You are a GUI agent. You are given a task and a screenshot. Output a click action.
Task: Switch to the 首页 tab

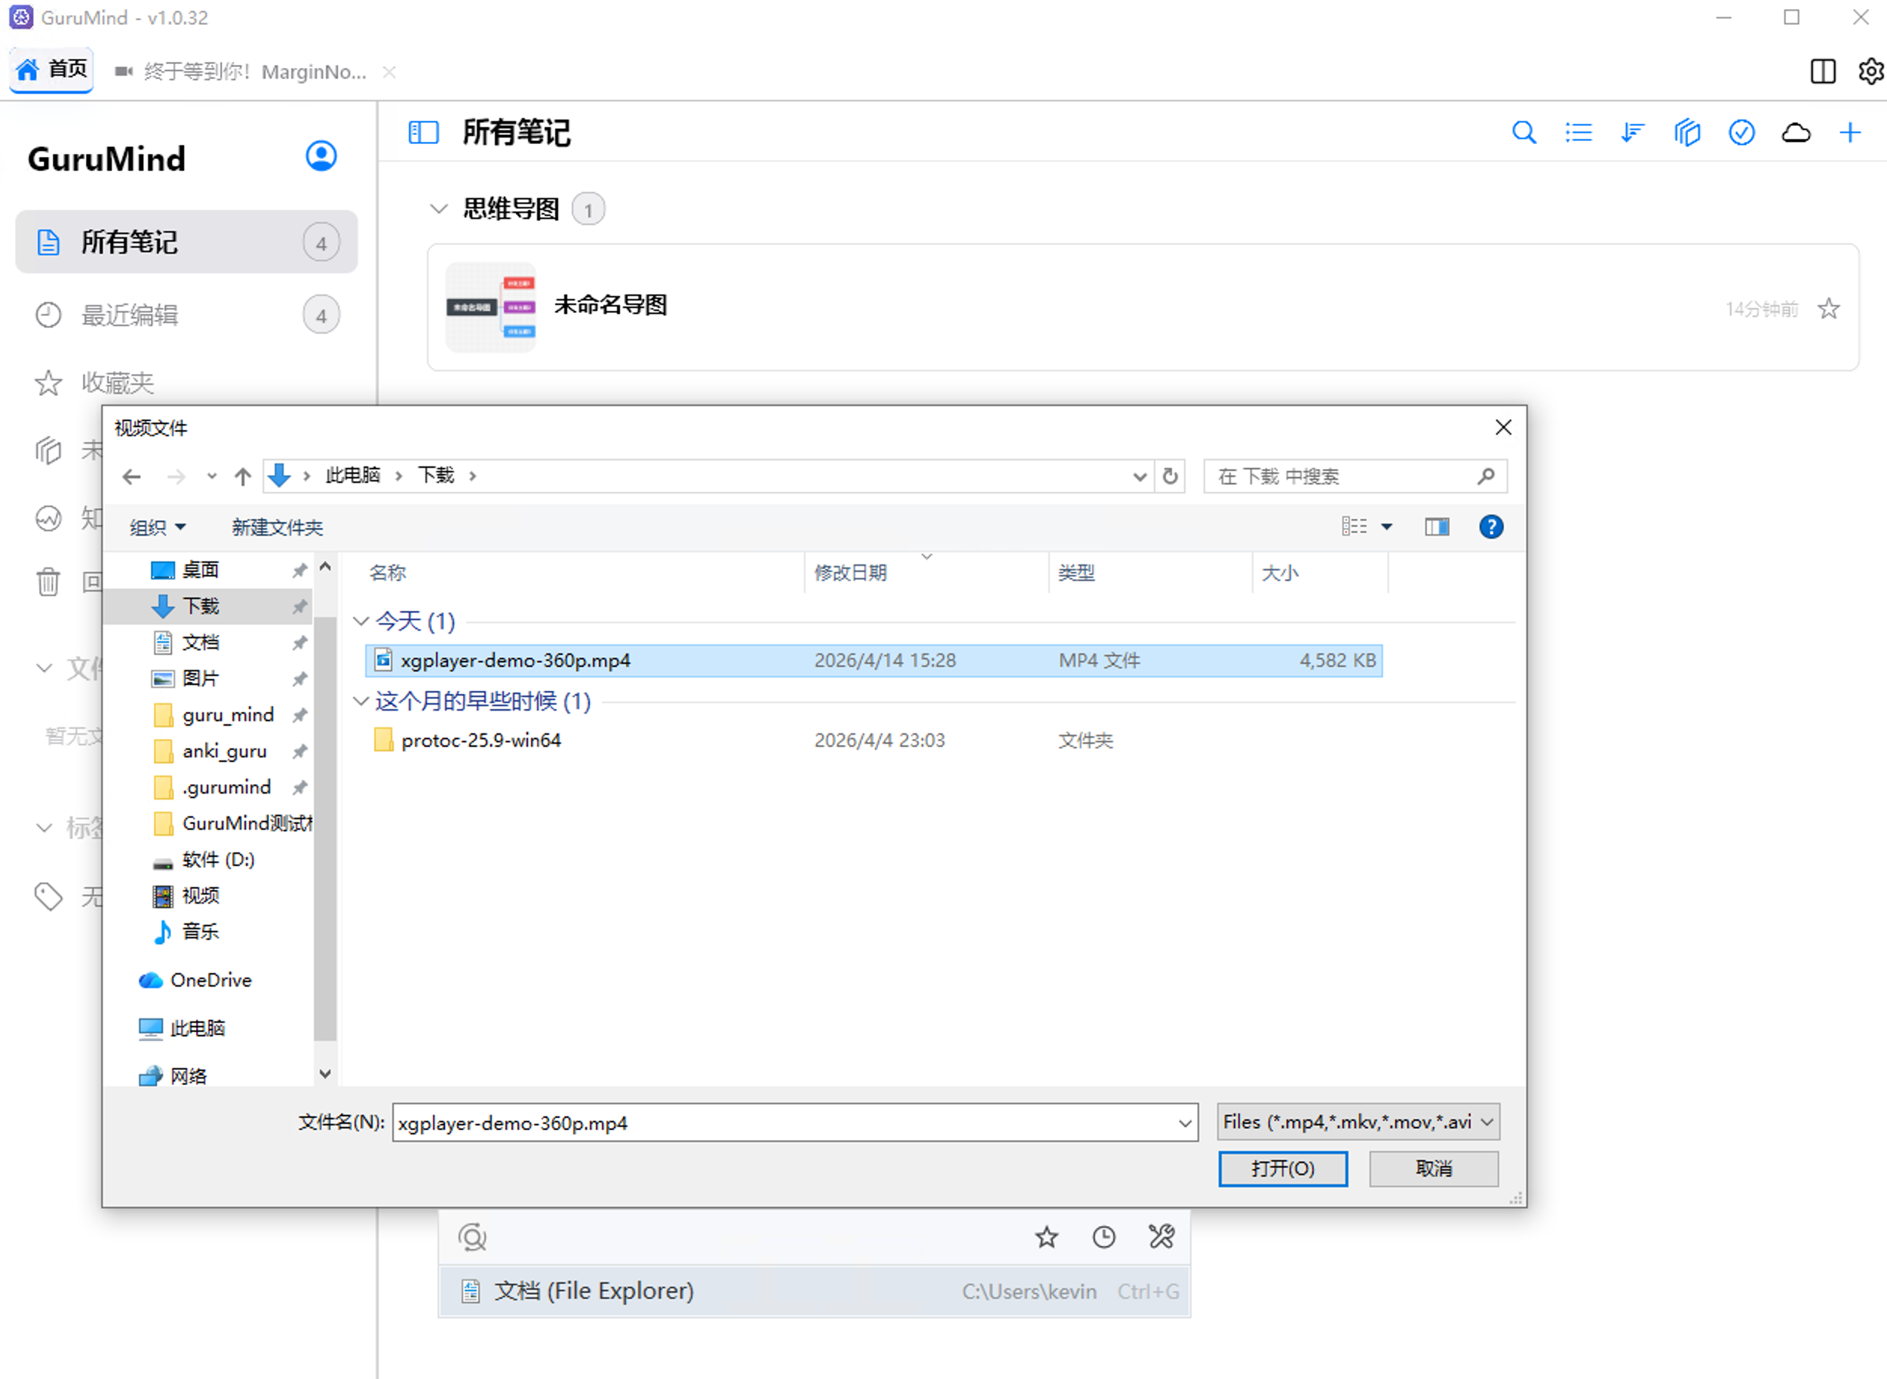click(52, 69)
